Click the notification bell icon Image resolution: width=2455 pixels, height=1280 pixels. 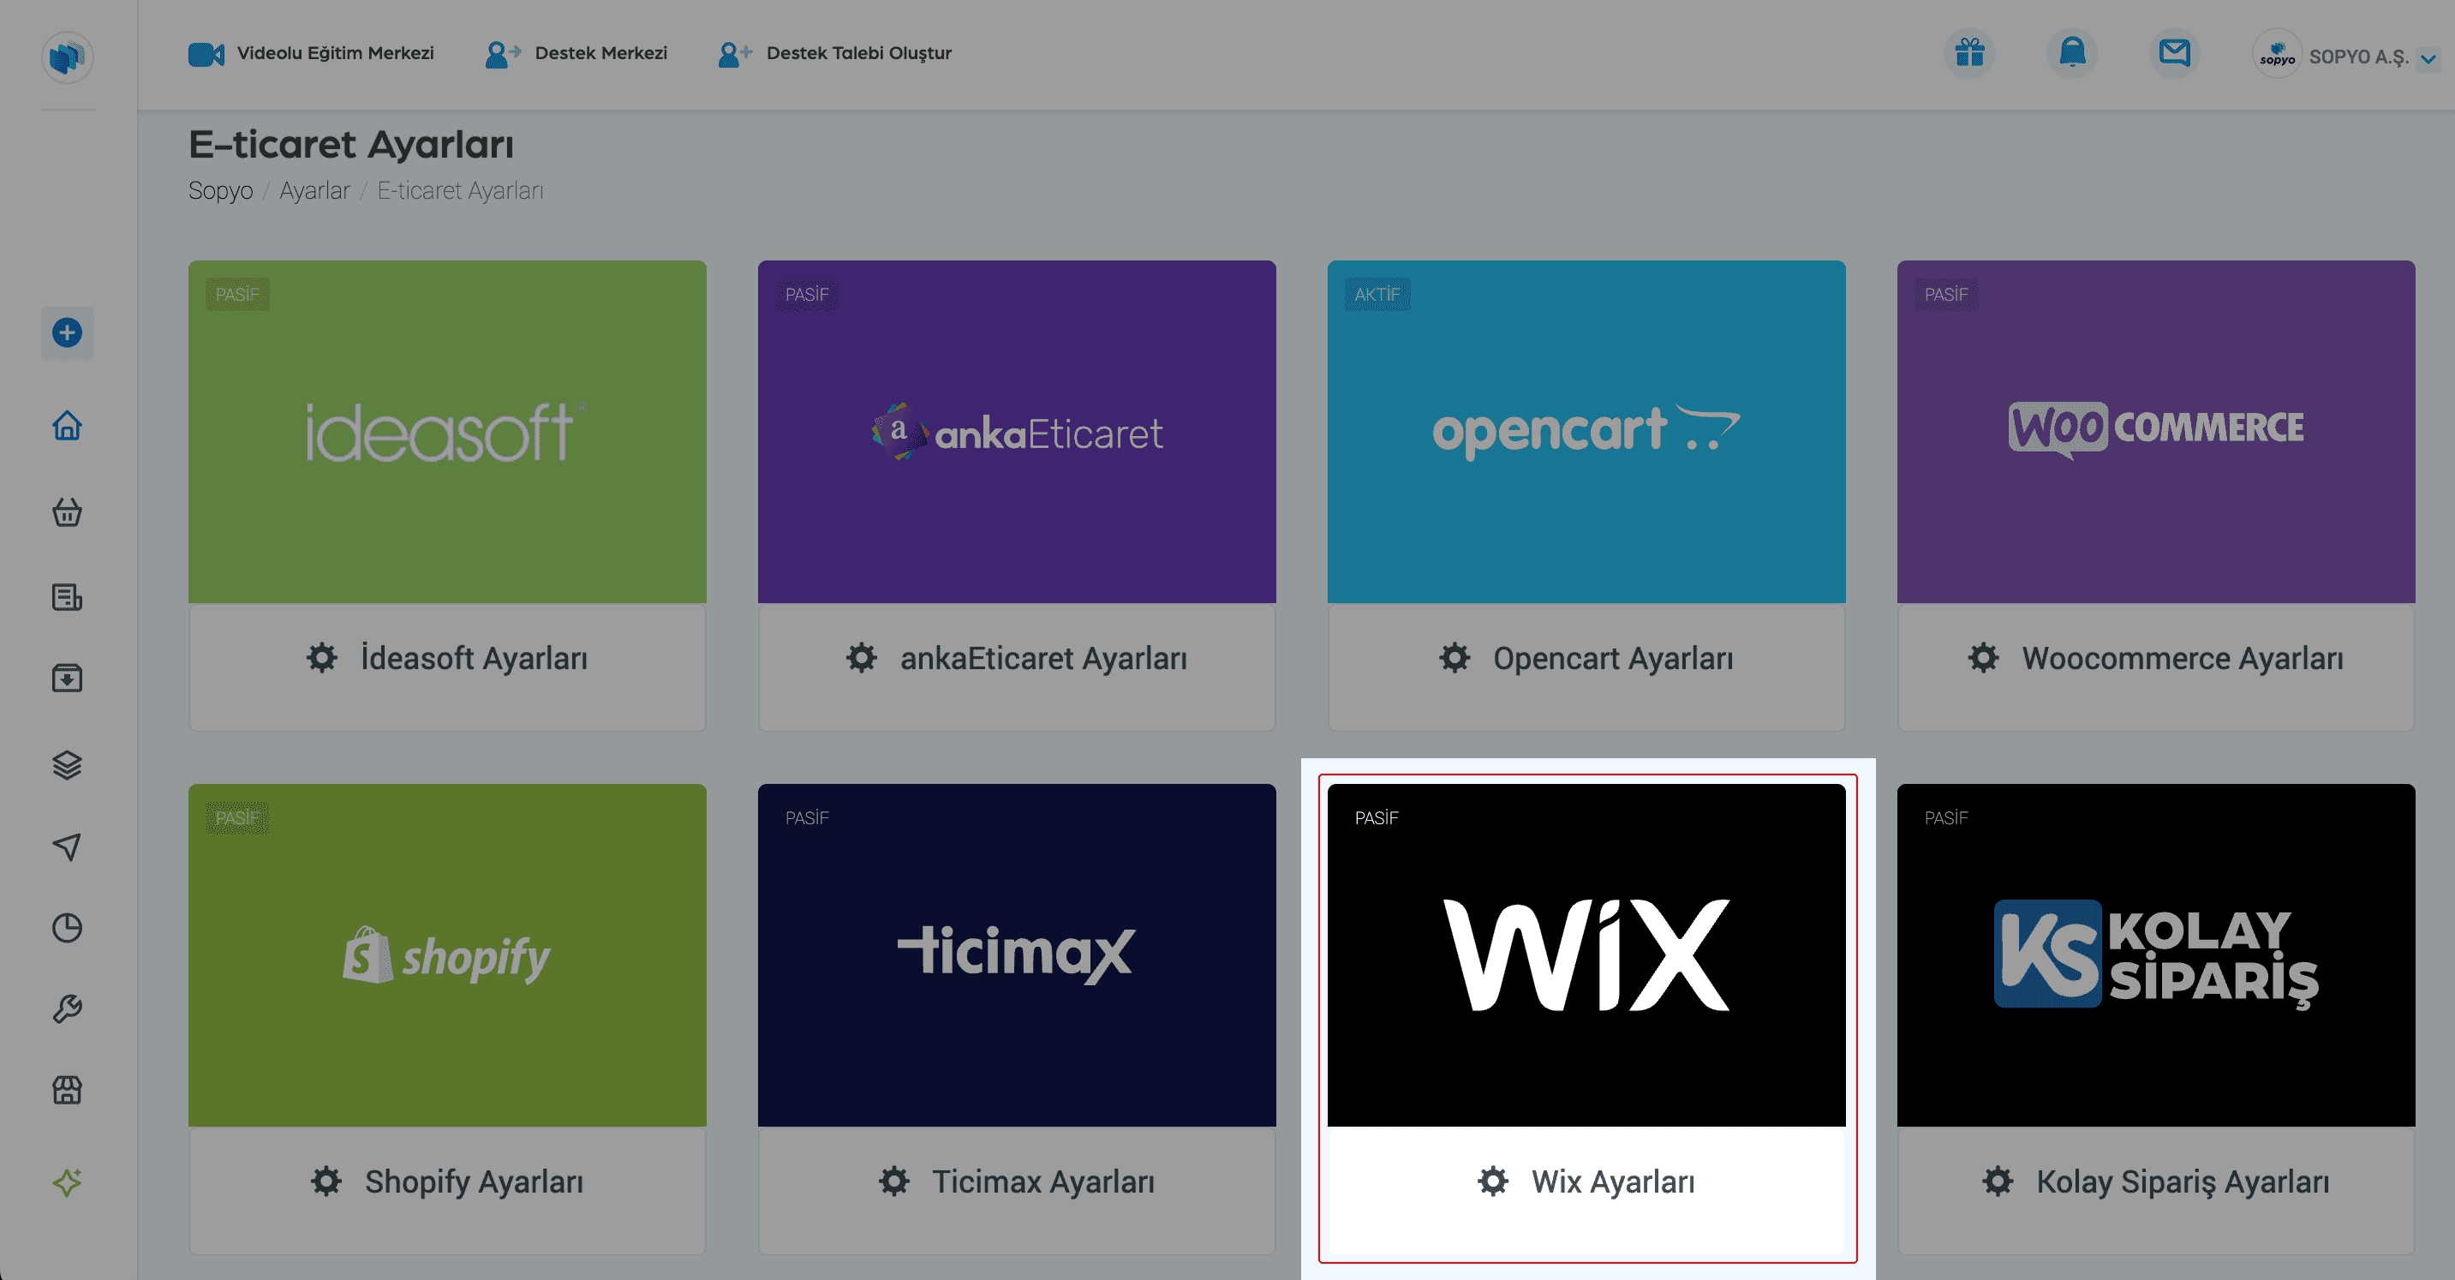point(2072,53)
